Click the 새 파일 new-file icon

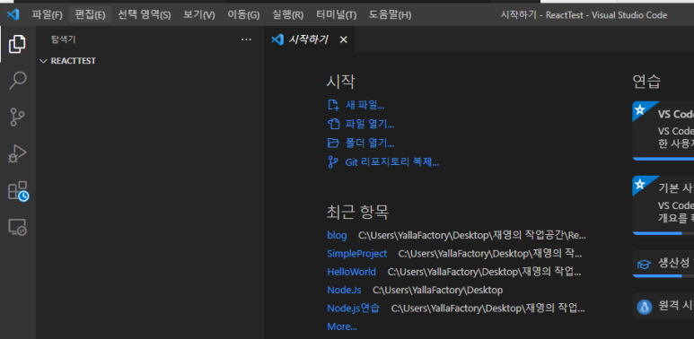click(x=333, y=105)
